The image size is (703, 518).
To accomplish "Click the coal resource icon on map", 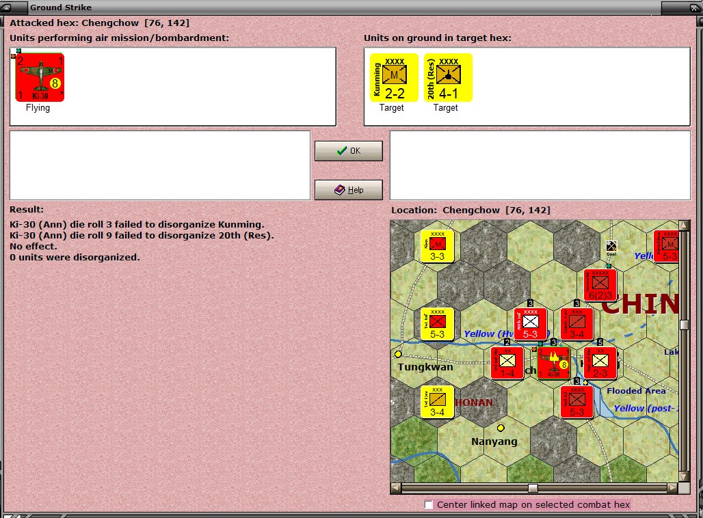I will tap(611, 247).
